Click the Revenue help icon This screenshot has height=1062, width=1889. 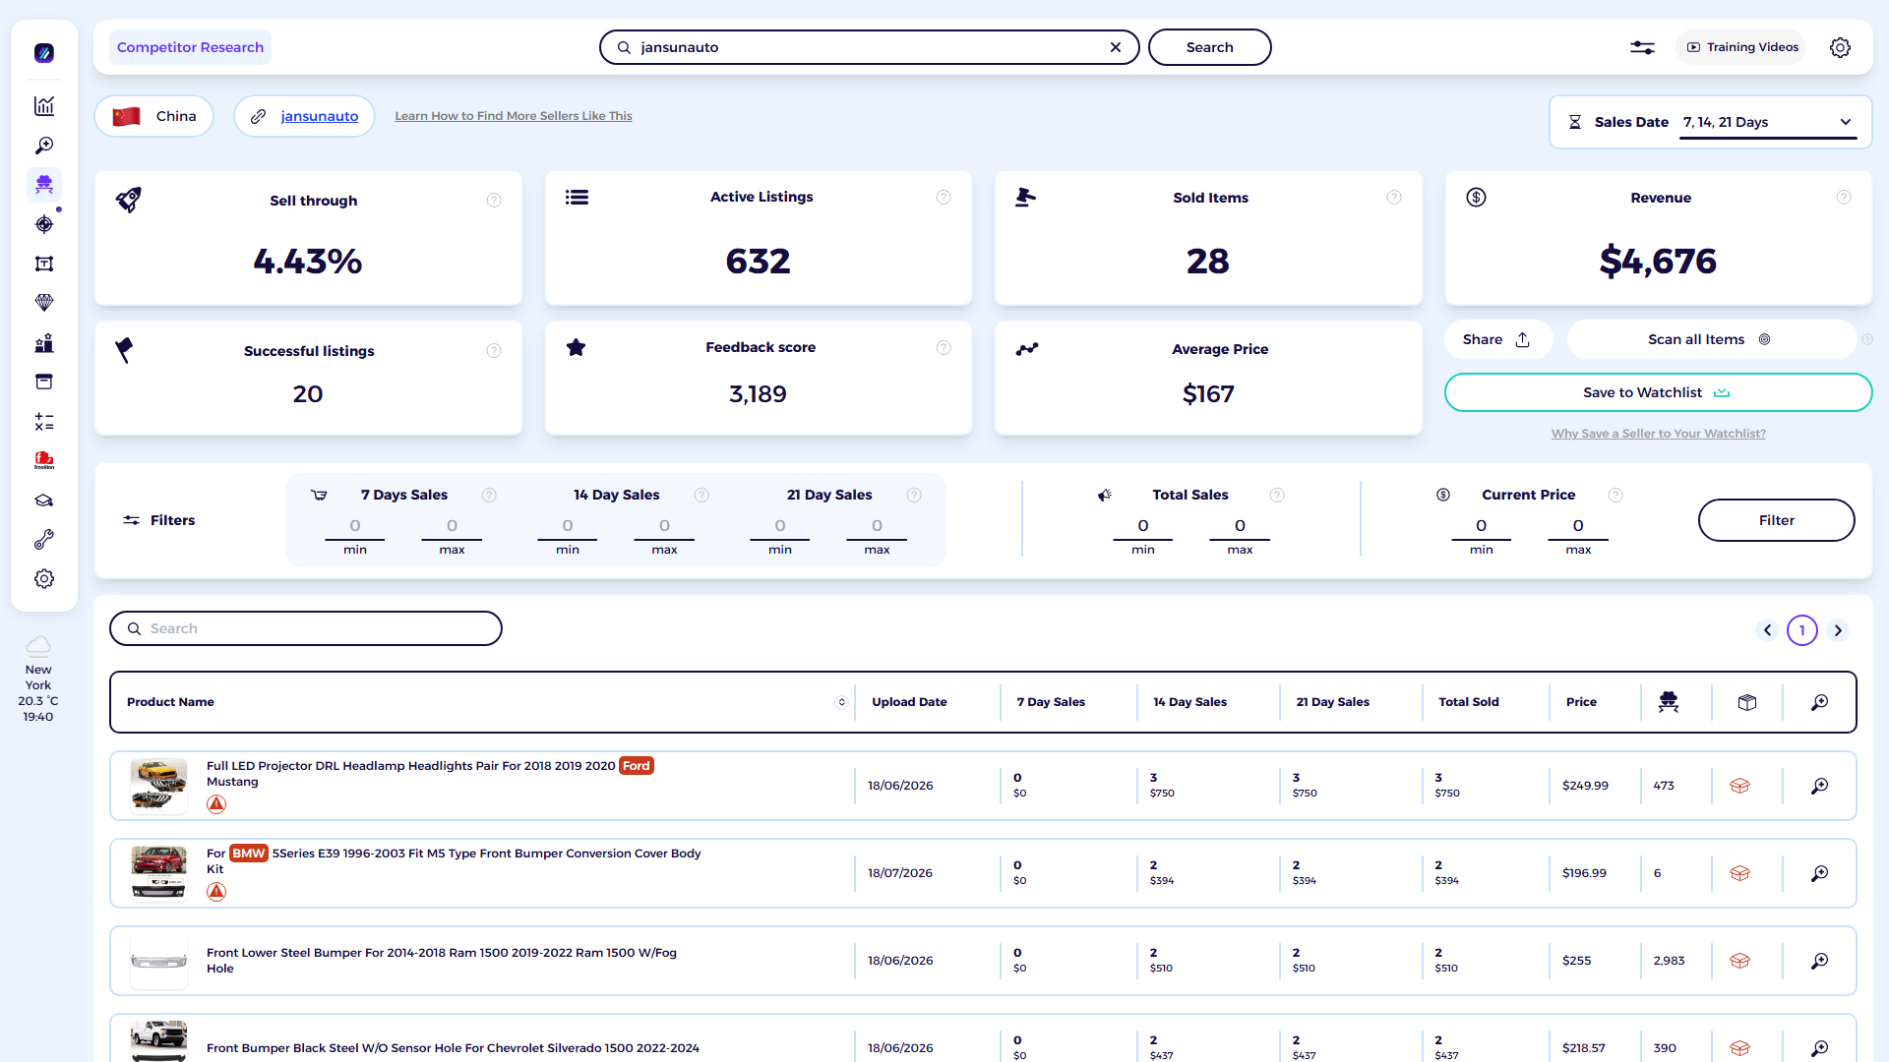1844,198
